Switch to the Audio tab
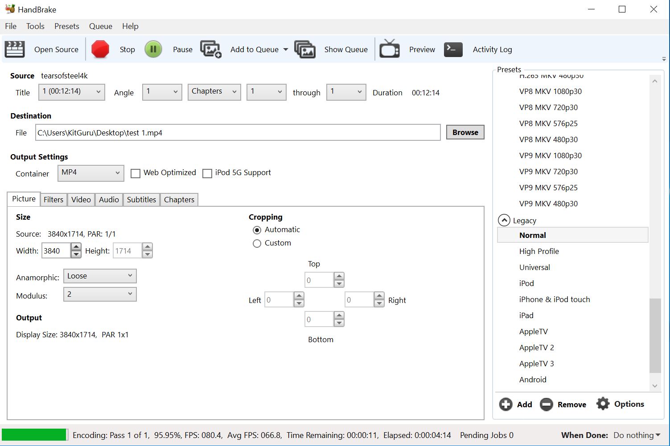 click(x=109, y=200)
